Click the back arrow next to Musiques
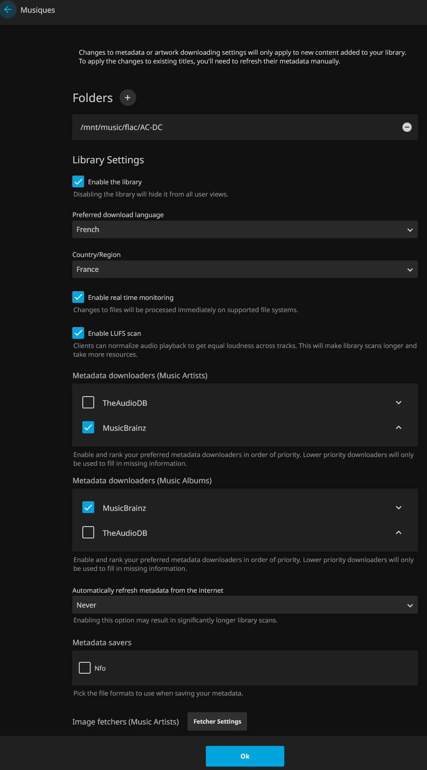Screen dimensions: 427x770 [8, 10]
